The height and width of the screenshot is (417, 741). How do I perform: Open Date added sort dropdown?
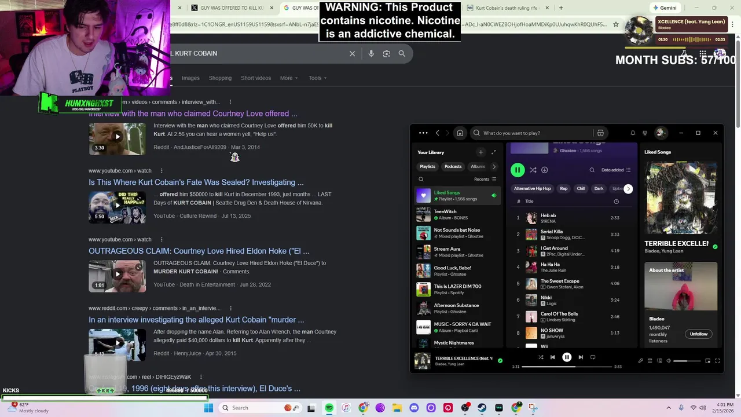616,170
